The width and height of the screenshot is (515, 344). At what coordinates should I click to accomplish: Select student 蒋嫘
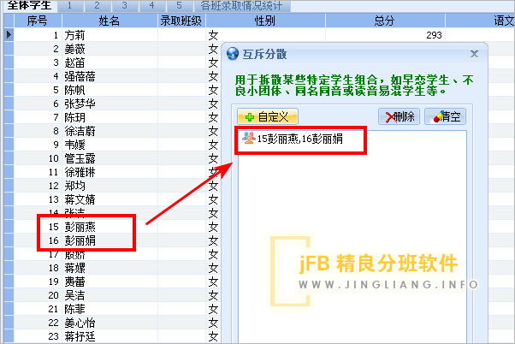74,268
